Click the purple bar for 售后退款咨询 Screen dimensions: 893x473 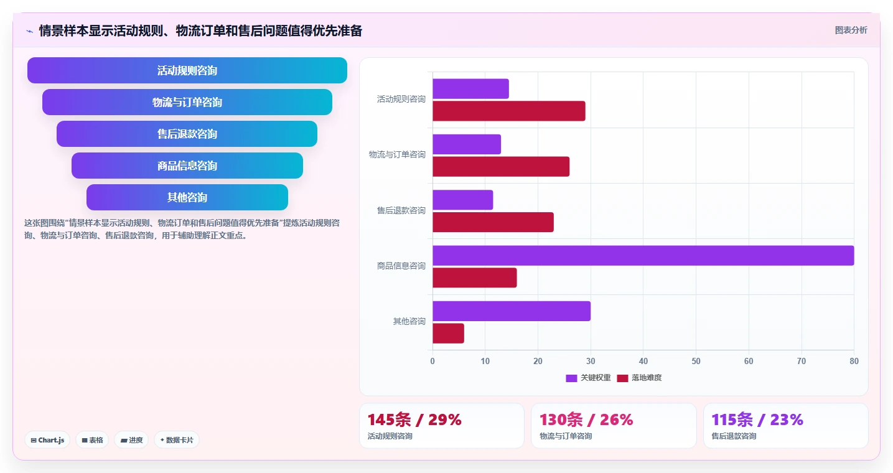[463, 200]
